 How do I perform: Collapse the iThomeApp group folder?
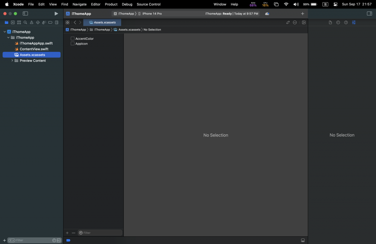click(8, 38)
